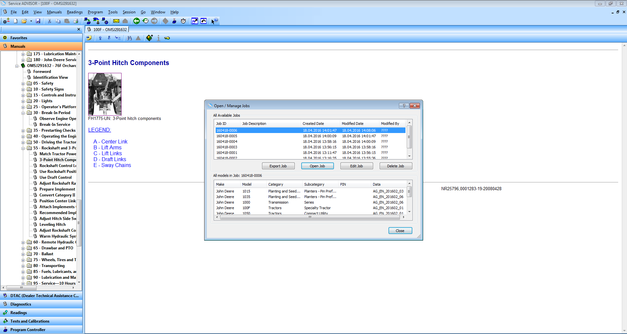Click the envelope mail icon

116,21
